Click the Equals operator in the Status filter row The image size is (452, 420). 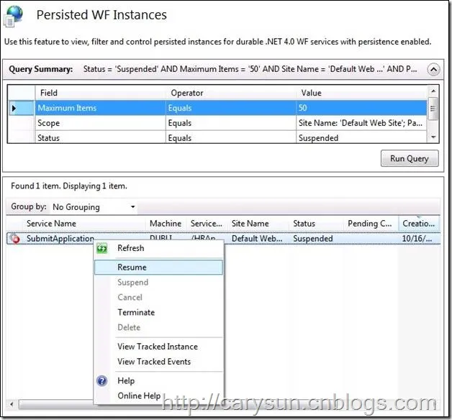pyautogui.click(x=231, y=137)
